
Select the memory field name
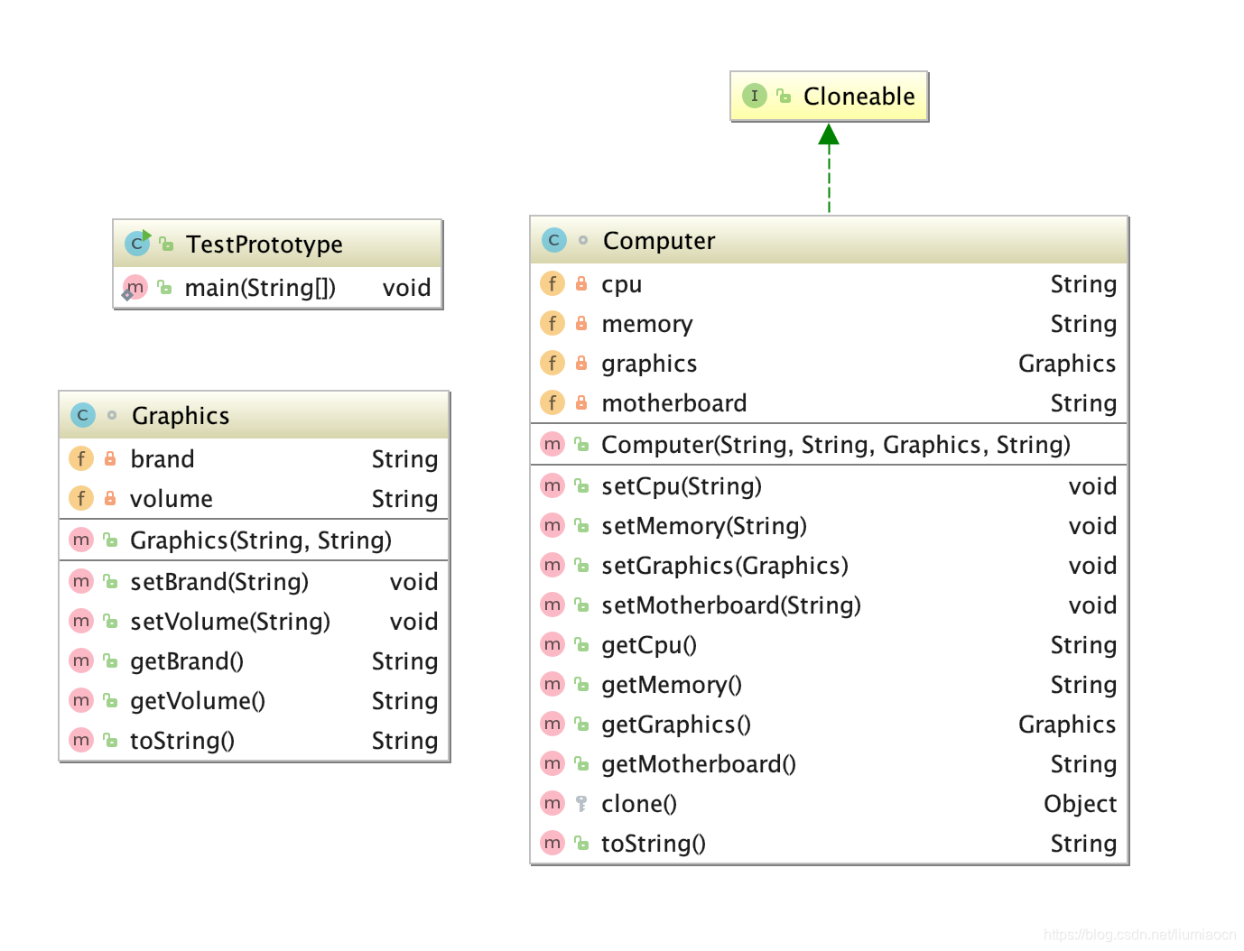point(647,325)
